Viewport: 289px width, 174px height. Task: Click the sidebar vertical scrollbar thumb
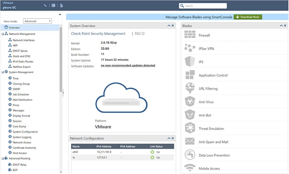pyautogui.click(x=61, y=59)
